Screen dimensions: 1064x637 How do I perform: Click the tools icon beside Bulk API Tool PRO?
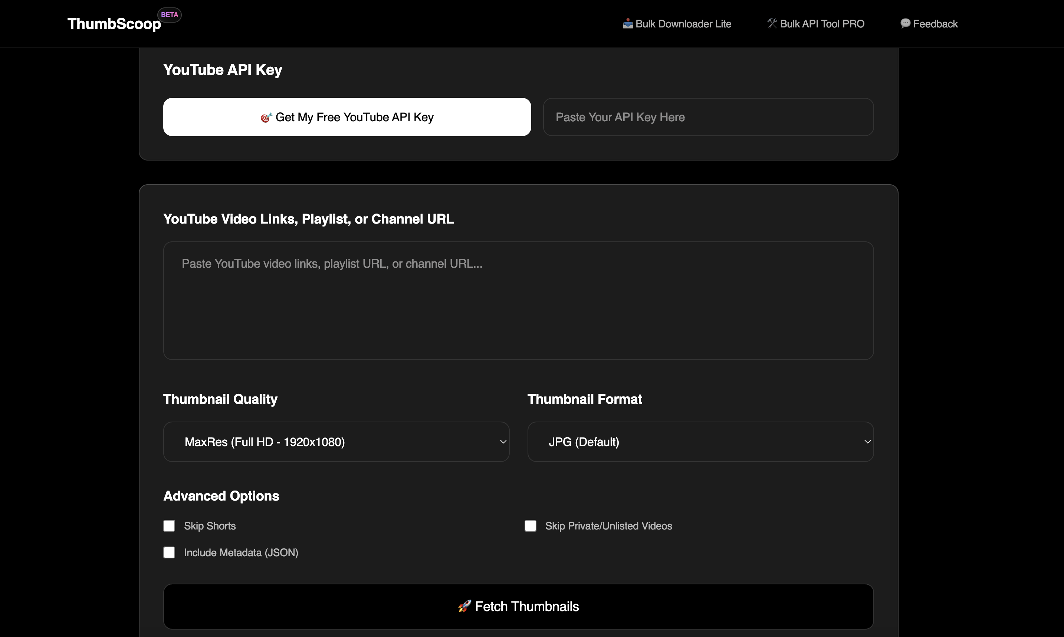(x=772, y=23)
